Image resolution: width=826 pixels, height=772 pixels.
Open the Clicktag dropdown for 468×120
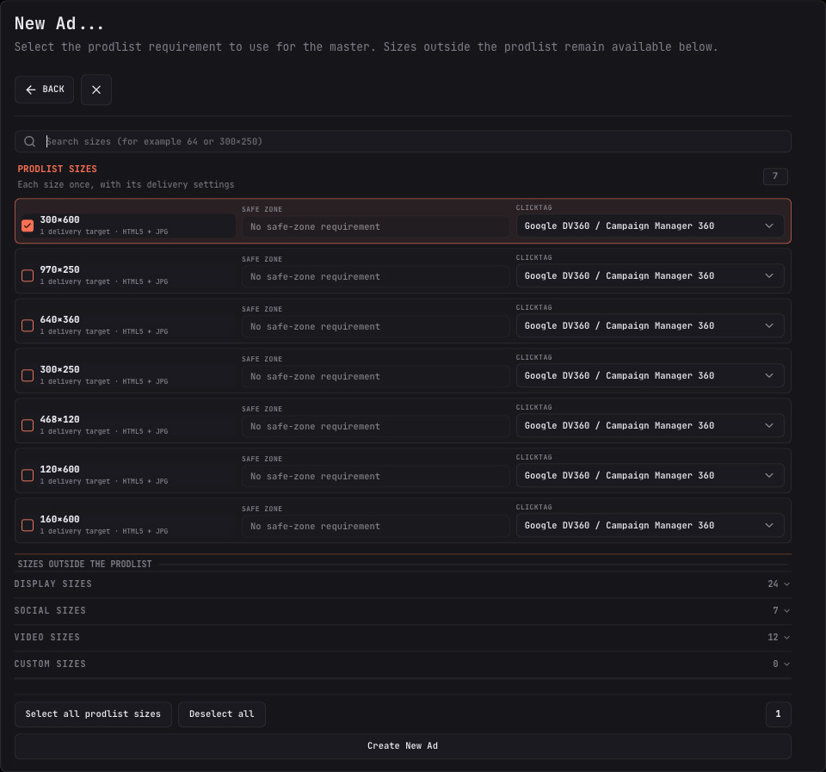point(650,425)
